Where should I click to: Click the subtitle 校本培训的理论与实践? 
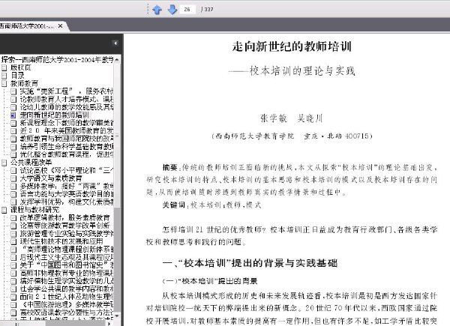[302, 70]
